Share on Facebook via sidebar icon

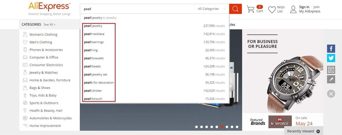[x=331, y=49]
